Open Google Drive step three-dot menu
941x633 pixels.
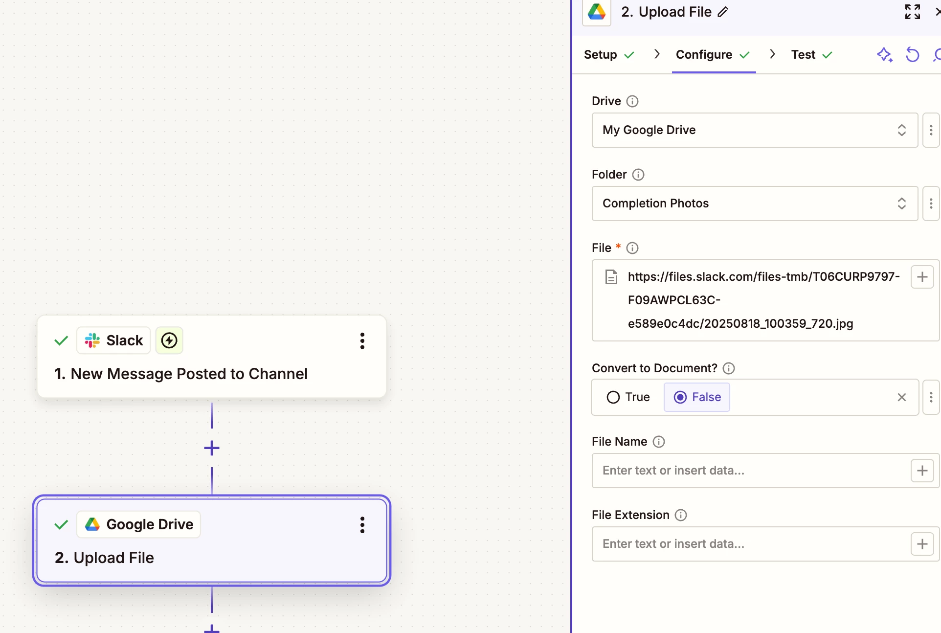(x=362, y=525)
